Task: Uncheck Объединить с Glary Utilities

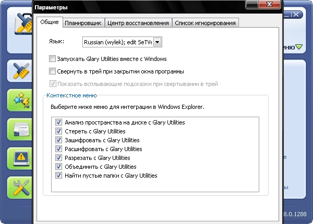Action: [x=58, y=167]
